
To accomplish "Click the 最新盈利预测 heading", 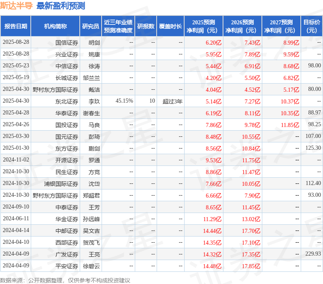I will click(61, 6).
